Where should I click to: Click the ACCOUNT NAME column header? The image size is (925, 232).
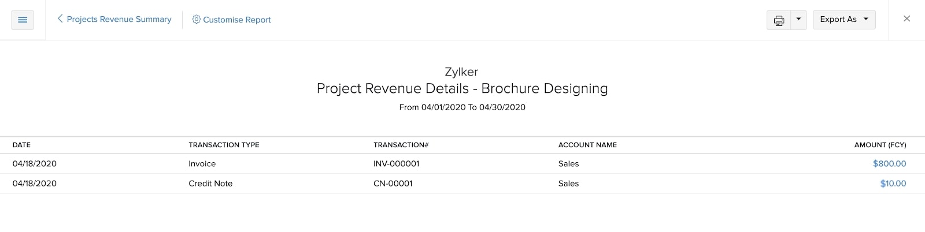[x=587, y=145]
